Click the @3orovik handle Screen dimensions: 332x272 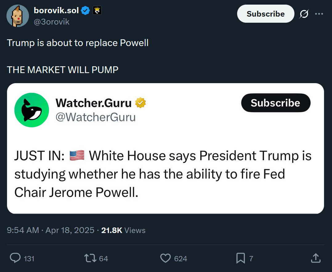pos(51,22)
